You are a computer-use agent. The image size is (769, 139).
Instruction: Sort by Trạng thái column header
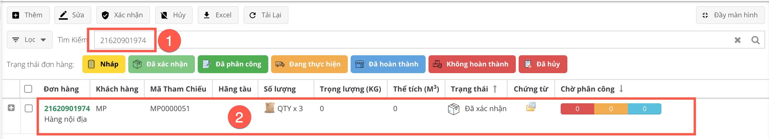470,89
